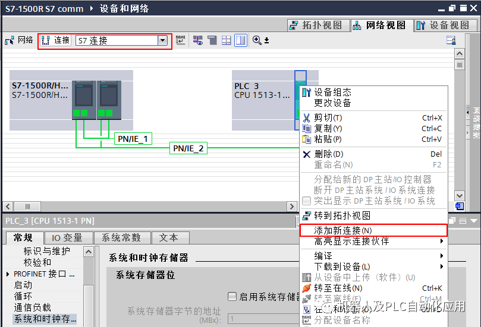Select the second S7-1500R CPU module

coord(109,100)
